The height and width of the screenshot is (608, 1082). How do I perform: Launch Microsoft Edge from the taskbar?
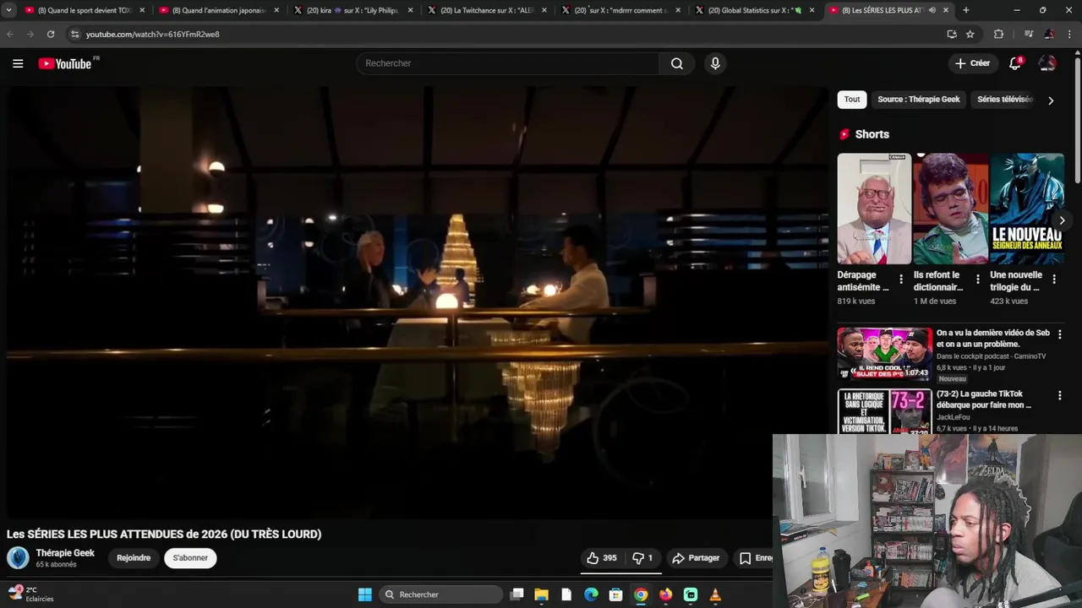click(x=592, y=594)
